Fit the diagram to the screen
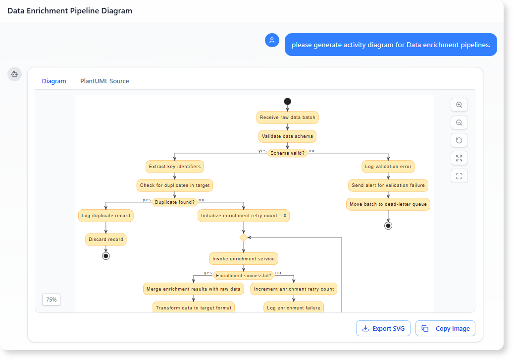Screen dimensions: 515x361 459,176
